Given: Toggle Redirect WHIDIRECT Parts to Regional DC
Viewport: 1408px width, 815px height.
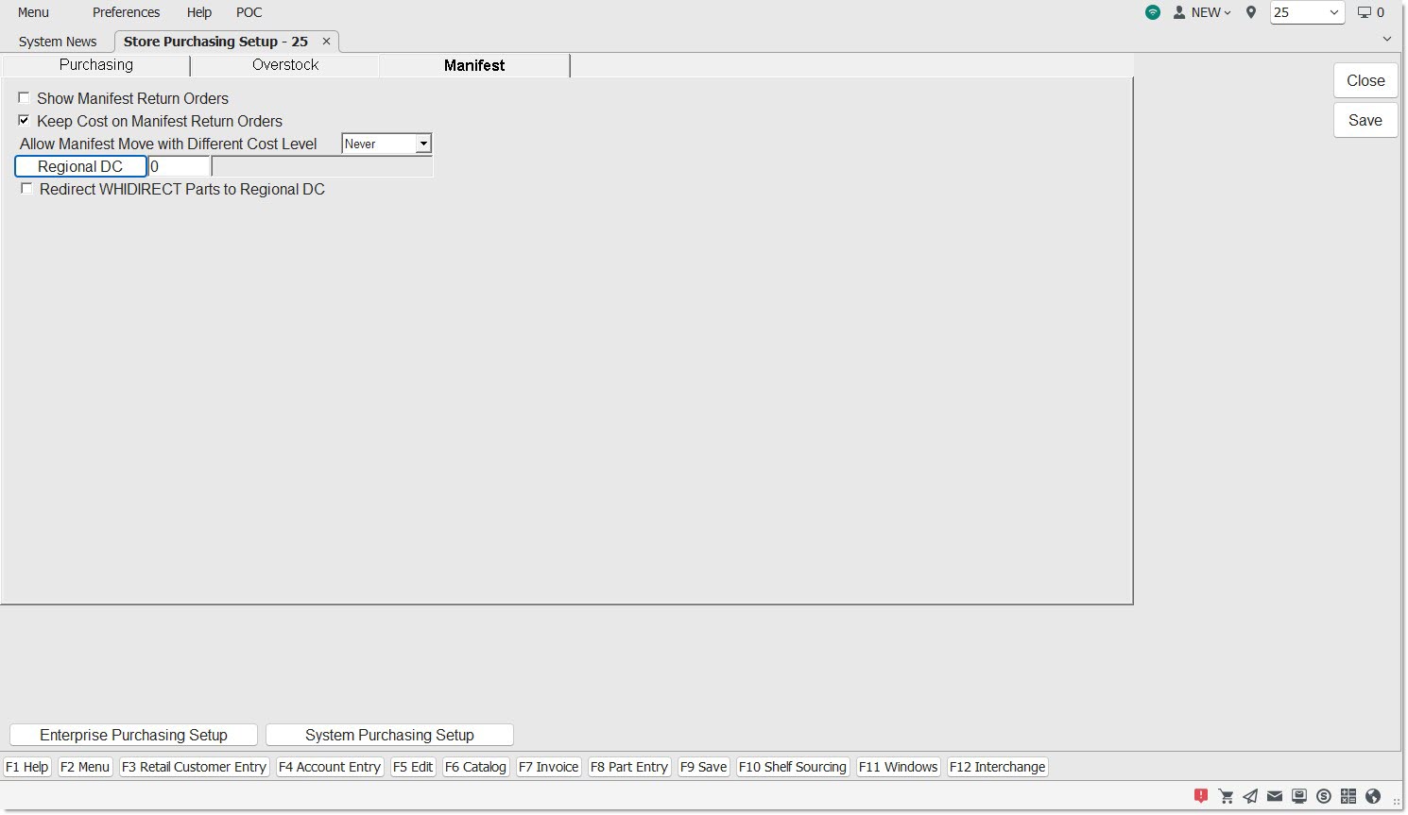Looking at the screenshot, I should (26, 189).
